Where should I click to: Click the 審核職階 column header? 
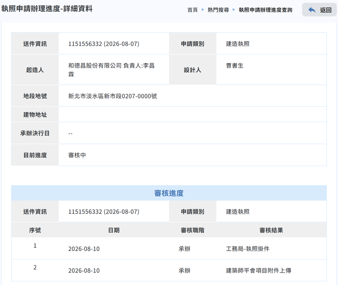192,230
